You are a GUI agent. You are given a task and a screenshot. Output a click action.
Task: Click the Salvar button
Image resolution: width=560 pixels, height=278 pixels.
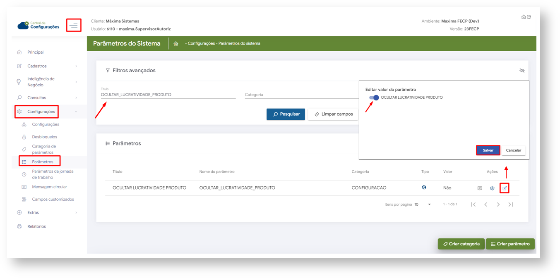click(x=488, y=150)
